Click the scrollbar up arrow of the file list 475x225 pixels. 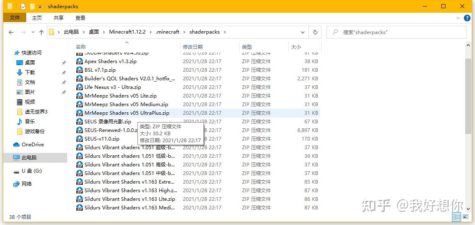click(468, 45)
